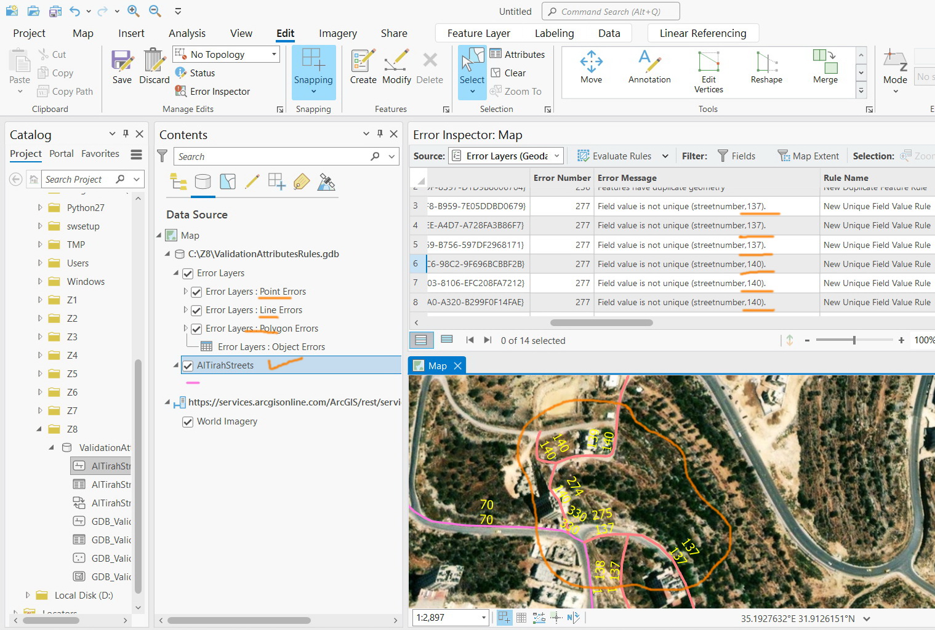Switch Contents to List By Data Source view
The width and height of the screenshot is (935, 630).
click(203, 181)
